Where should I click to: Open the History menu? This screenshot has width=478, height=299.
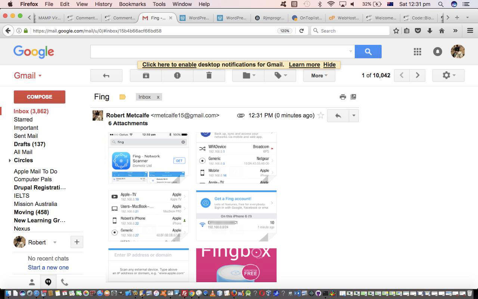tap(103, 4)
